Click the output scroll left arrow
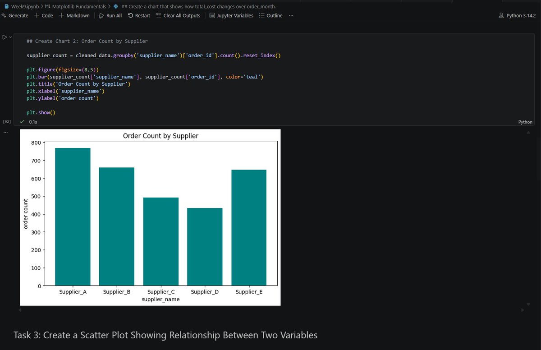 click(19, 310)
